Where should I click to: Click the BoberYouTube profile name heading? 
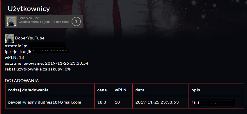point(30,38)
